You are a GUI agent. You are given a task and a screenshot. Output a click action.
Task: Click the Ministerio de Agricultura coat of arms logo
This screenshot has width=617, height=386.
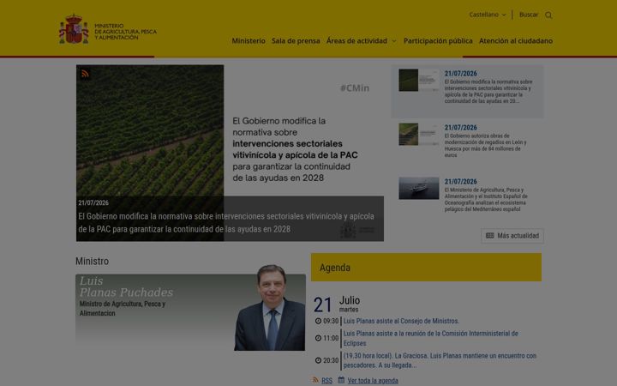74,29
